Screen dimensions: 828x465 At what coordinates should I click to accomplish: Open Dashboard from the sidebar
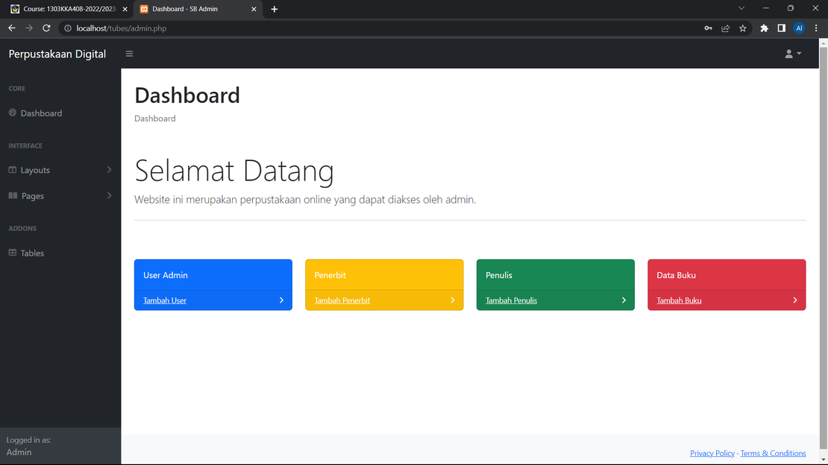[41, 113]
